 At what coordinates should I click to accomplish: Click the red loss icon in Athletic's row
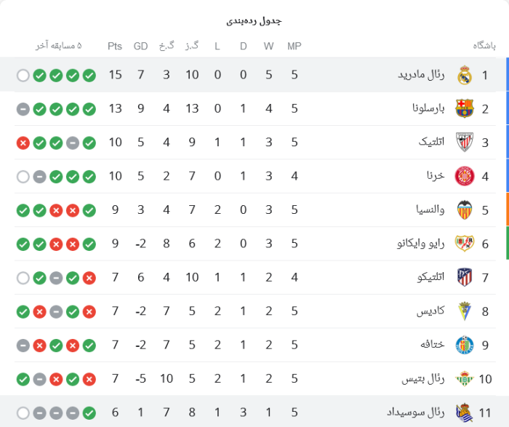pyautogui.click(x=23, y=143)
